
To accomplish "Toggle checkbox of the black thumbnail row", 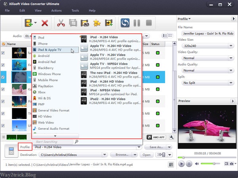I will point(3,114).
